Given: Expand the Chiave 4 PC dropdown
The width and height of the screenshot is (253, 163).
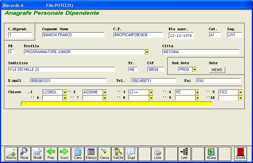Looking at the screenshot, I should [x=197, y=92].
